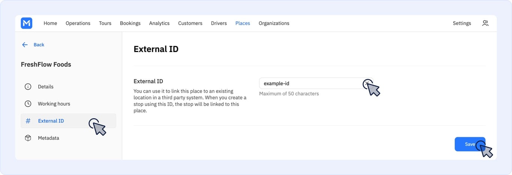Image resolution: width=512 pixels, height=175 pixels.
Task: Open the user account icon
Action: click(485, 23)
